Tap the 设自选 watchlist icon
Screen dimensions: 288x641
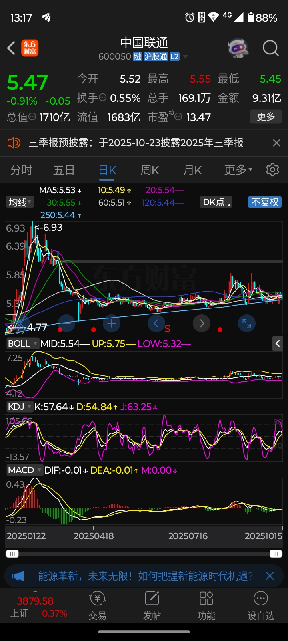[x=261, y=606]
